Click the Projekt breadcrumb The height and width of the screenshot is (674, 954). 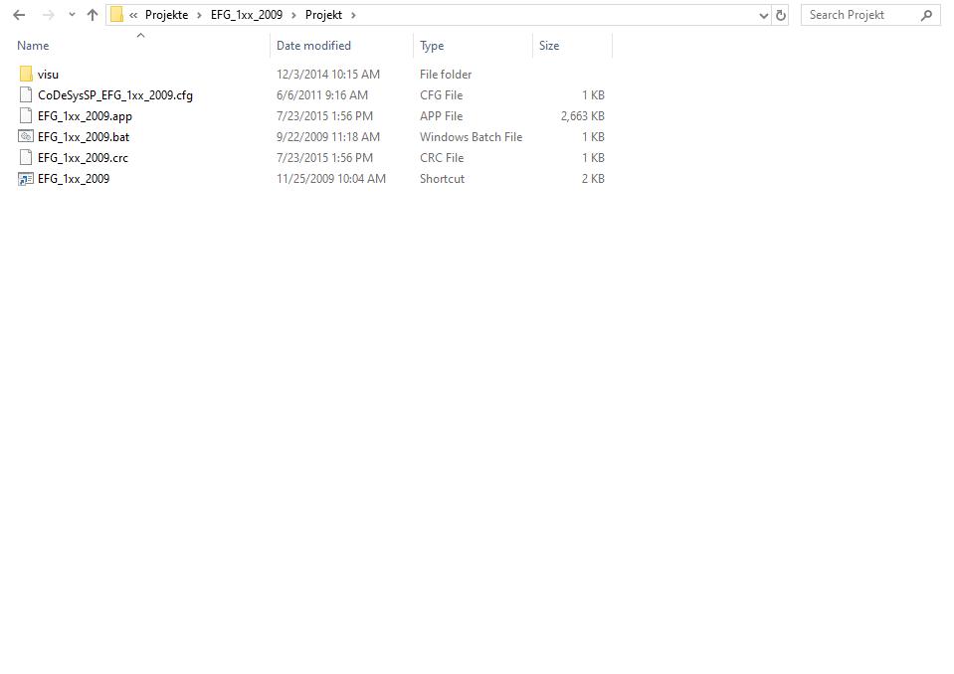click(x=323, y=15)
